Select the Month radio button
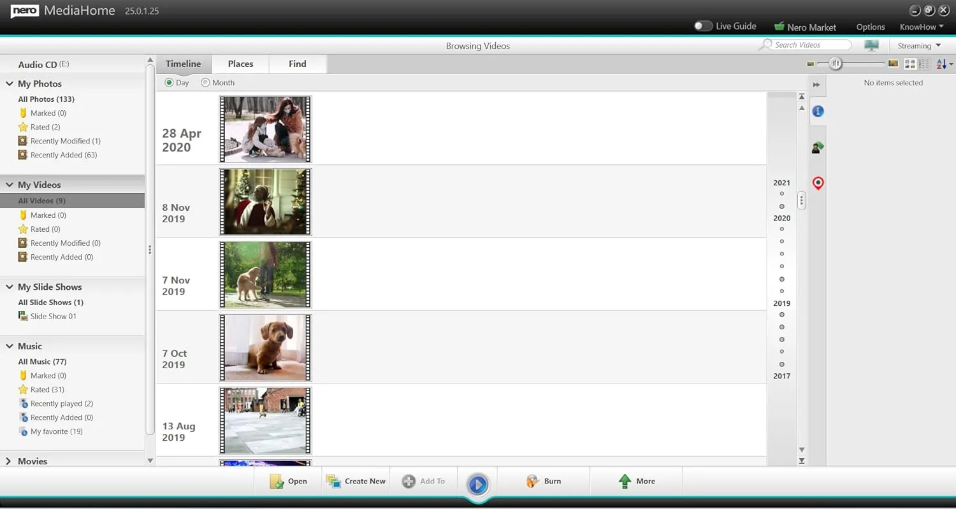This screenshot has height=509, width=956. tap(205, 82)
